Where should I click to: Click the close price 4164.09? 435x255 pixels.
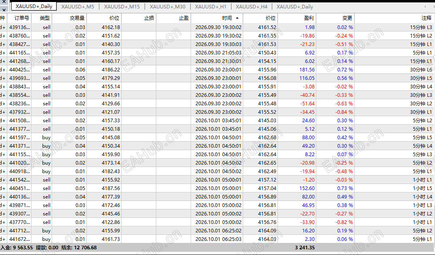pos(267,231)
